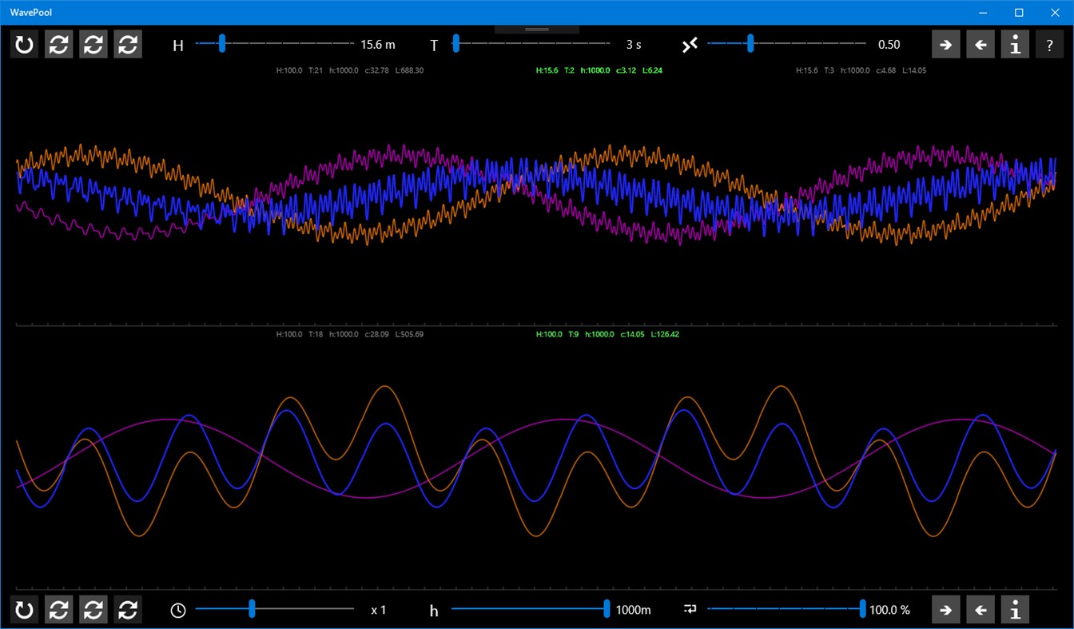Screen dimensions: 1074x629
Task: Click the back arrow icon in the top toolbar
Action: [981, 44]
